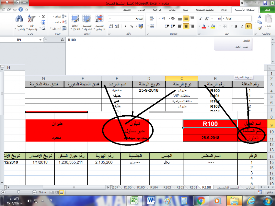Select the Format Painter brush
The width and height of the screenshot is (275, 206).
(260, 28)
